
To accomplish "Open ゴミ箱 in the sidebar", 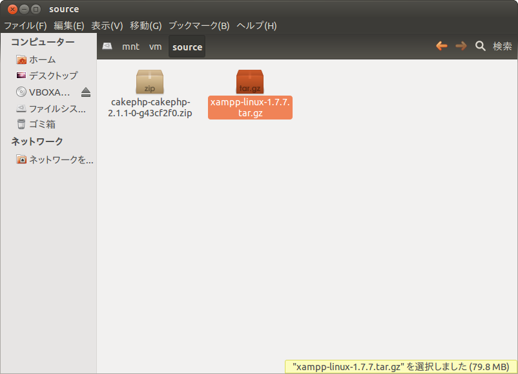I will [42, 125].
